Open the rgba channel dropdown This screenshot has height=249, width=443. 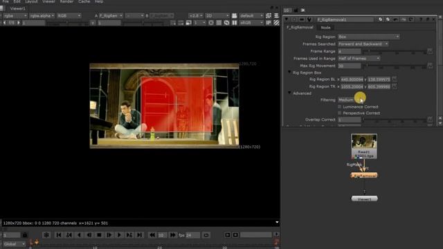tap(15, 15)
